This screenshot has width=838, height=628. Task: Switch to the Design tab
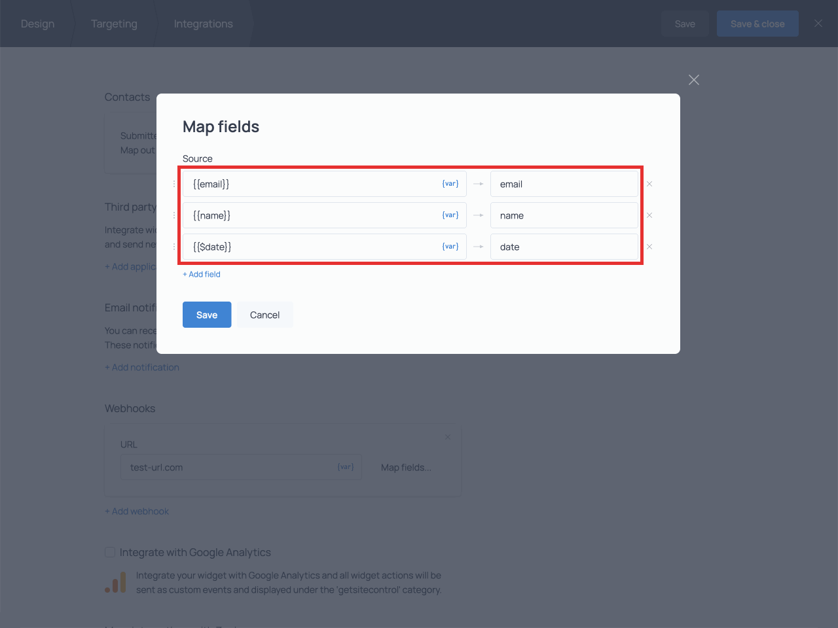point(37,24)
